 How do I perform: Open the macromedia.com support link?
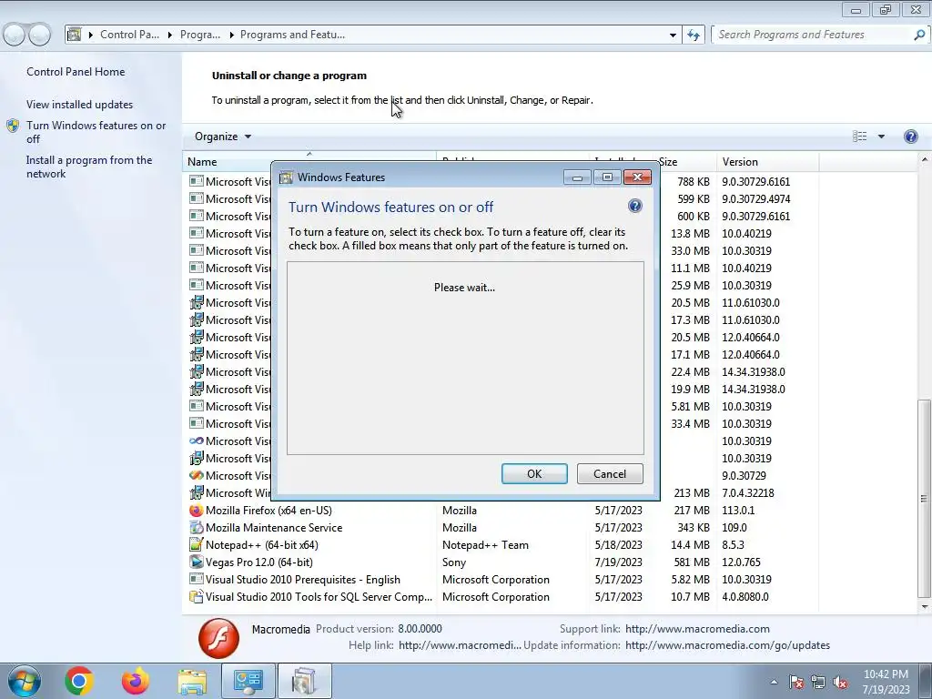697,629
